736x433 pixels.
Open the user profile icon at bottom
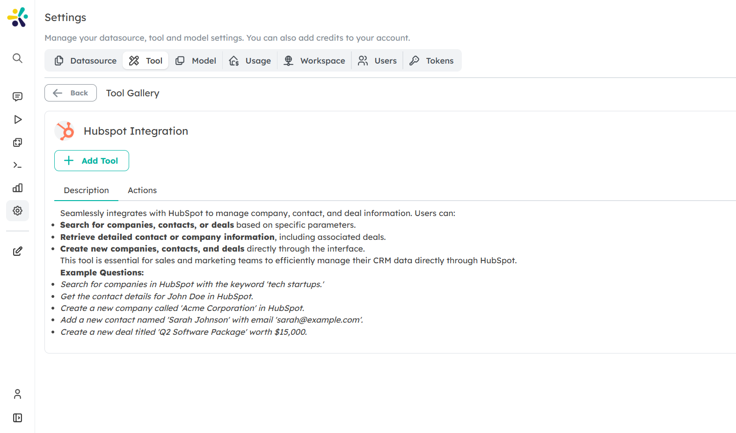(x=17, y=394)
